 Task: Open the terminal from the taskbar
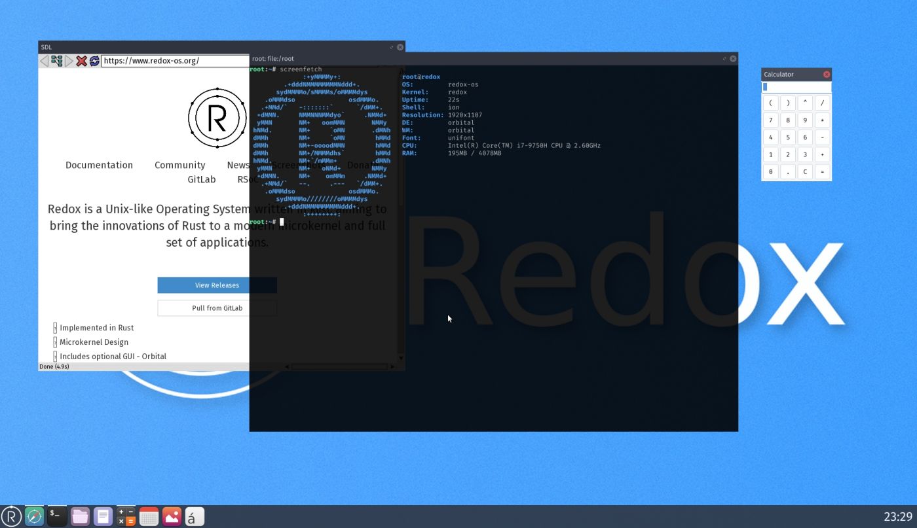click(x=57, y=516)
